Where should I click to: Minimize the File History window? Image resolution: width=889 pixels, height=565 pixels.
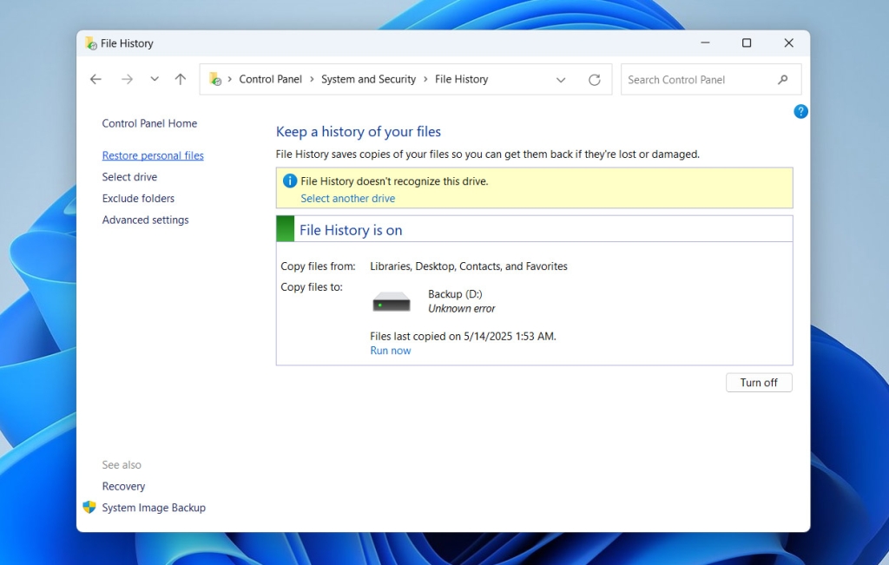[705, 43]
